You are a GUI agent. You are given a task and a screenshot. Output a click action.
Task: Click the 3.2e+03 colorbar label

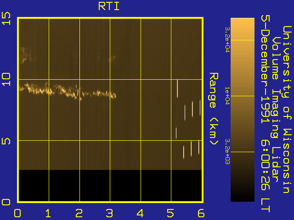coord(227,151)
